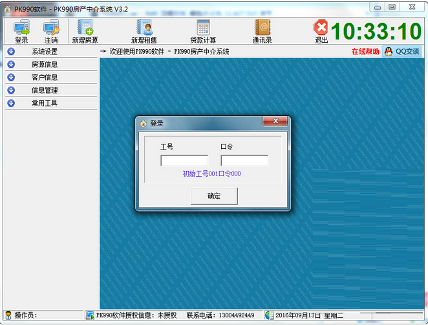The height and width of the screenshot is (325, 428).
Task: Open the 在线帮助 online help link
Action: (x=365, y=51)
